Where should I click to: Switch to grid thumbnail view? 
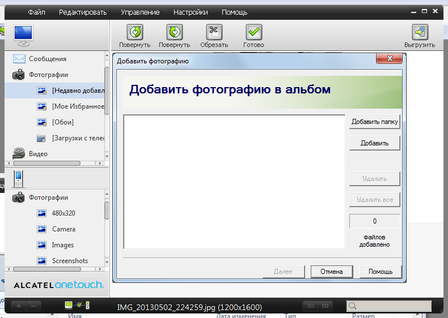tap(325, 306)
